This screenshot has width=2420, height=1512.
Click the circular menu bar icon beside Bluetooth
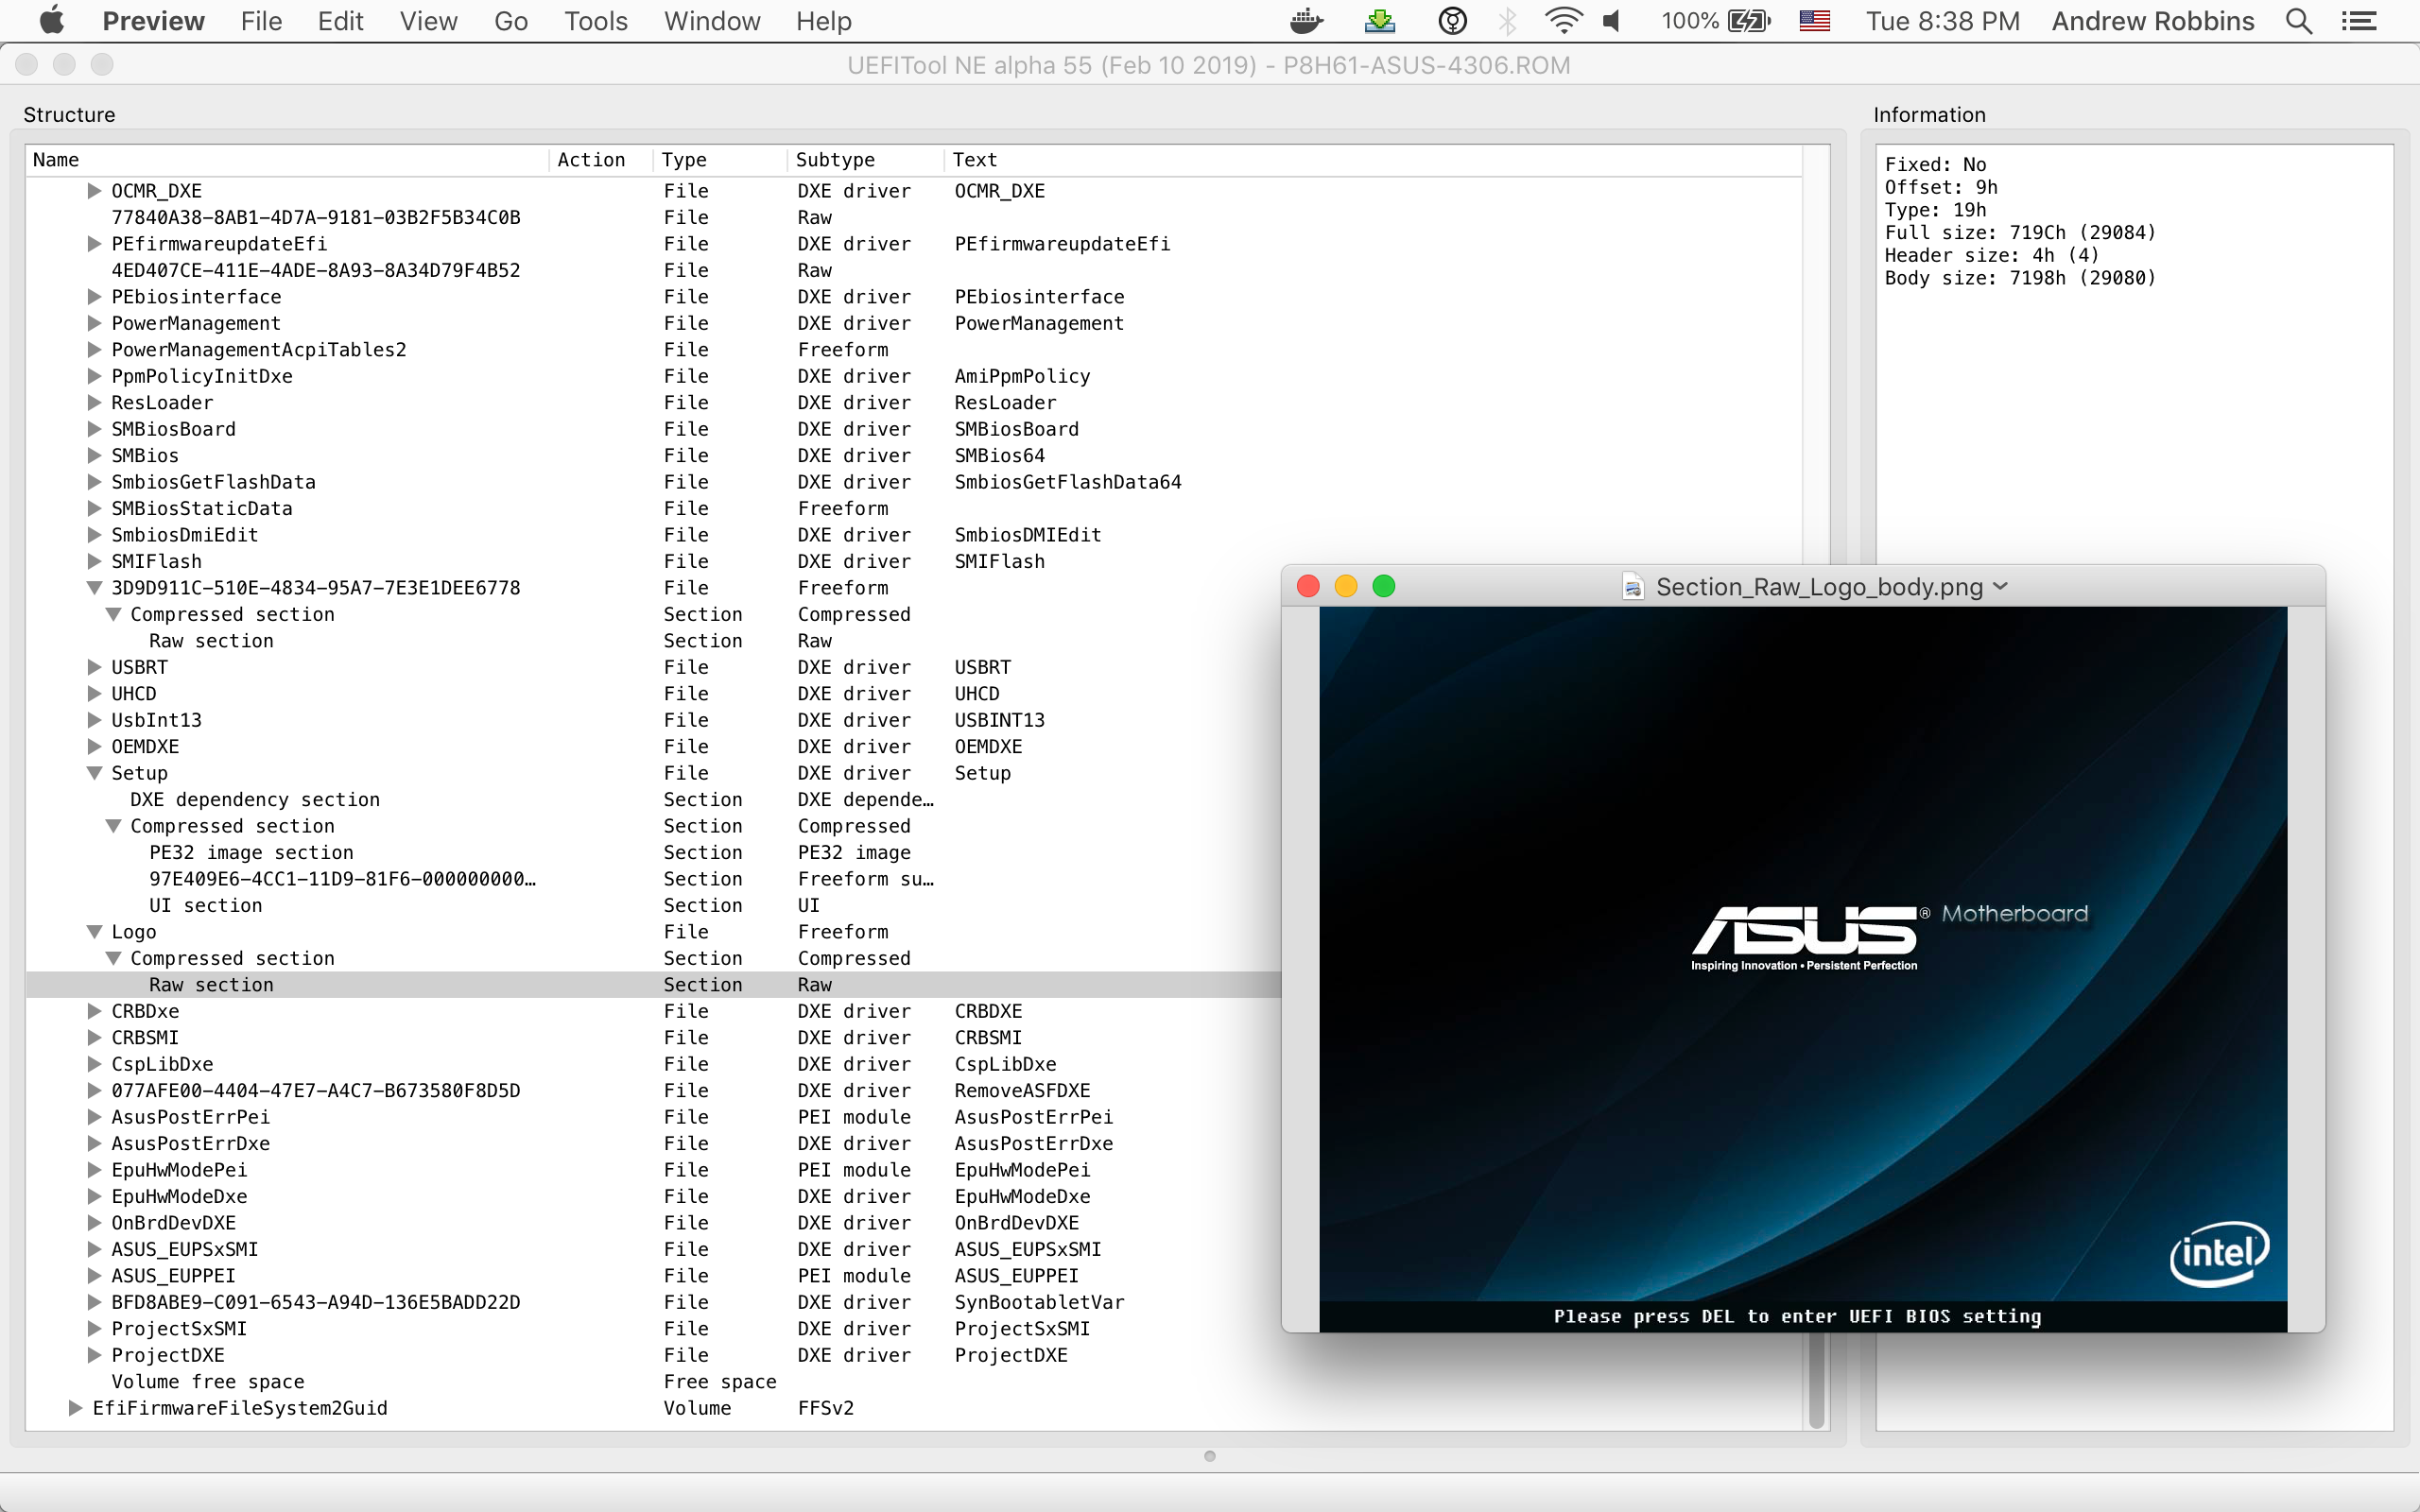(x=1452, y=21)
